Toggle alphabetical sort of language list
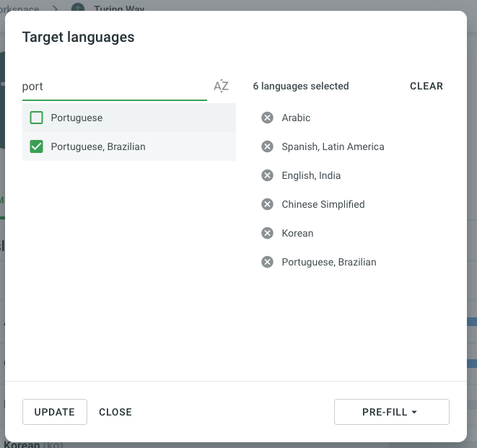Viewport: 477px width, 448px height. coord(221,87)
